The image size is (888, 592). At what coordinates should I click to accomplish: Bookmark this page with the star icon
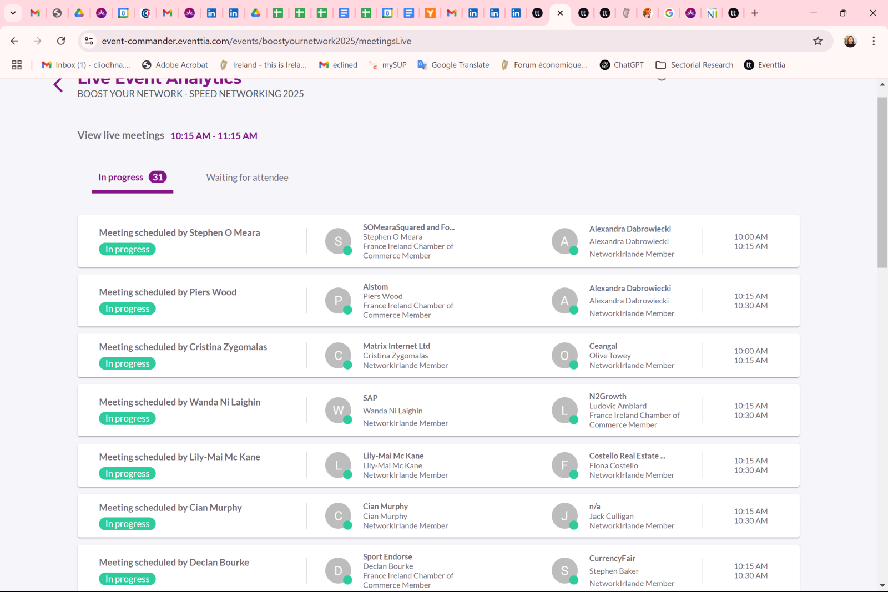(x=818, y=41)
